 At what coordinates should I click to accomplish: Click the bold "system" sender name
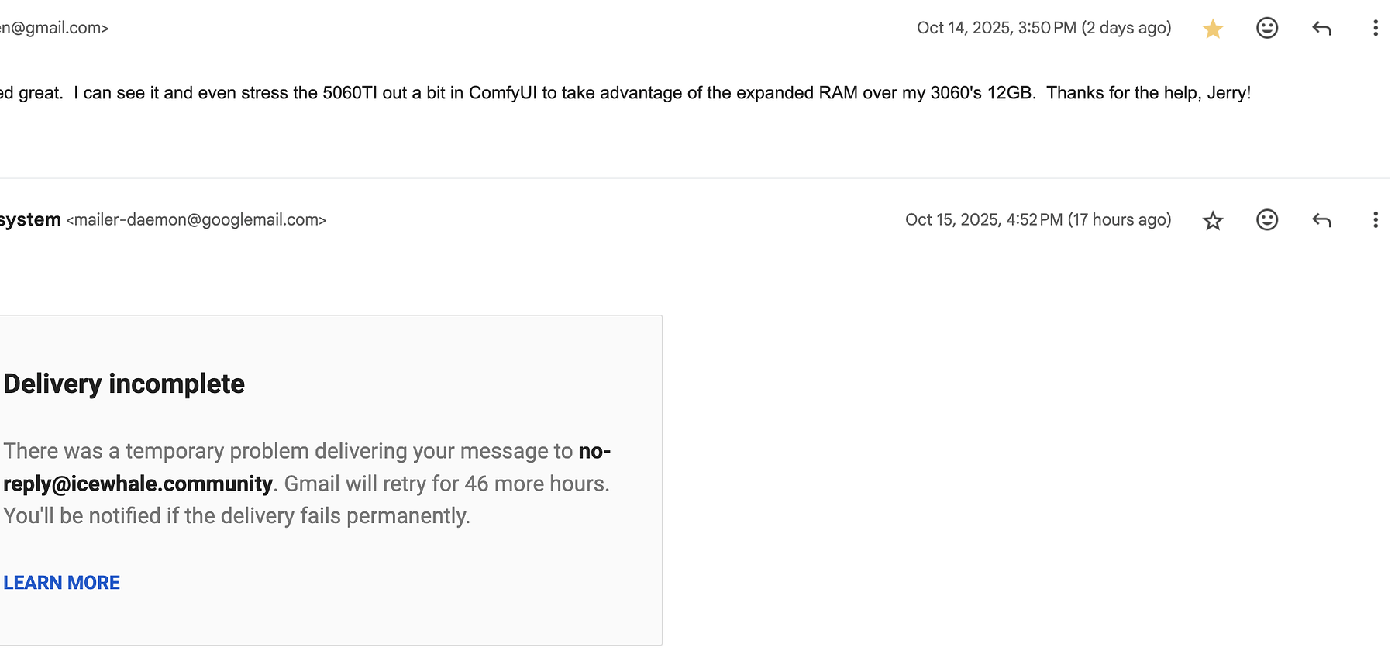pos(30,220)
